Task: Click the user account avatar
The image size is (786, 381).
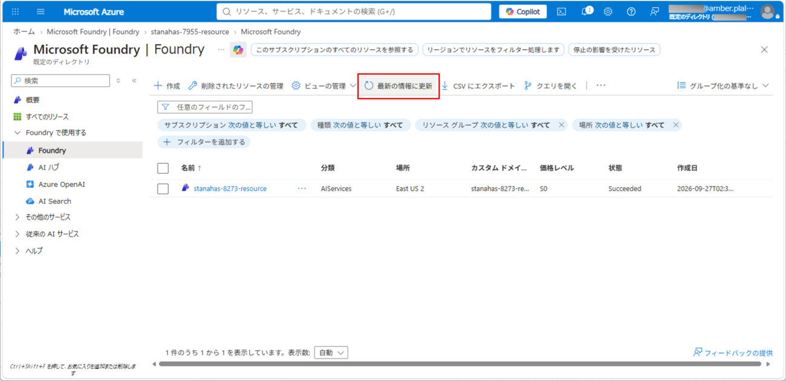Action: click(x=768, y=11)
